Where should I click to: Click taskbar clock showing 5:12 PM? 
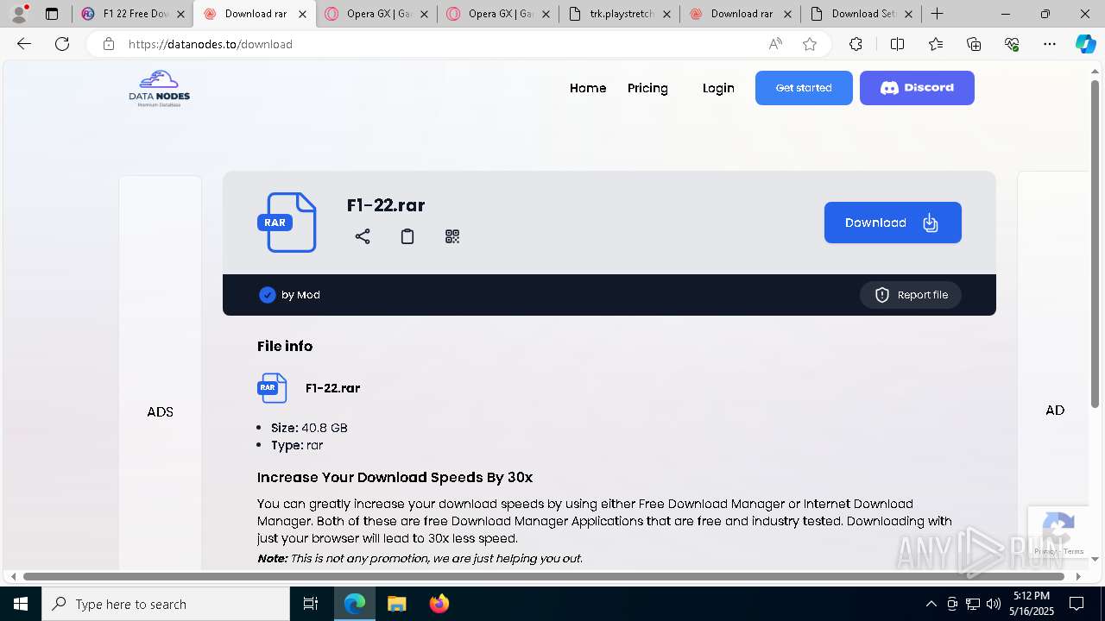1032,604
